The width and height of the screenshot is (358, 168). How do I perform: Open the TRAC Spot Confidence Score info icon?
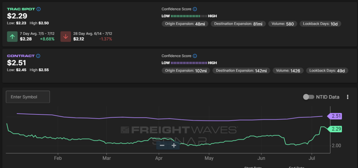(195, 9)
